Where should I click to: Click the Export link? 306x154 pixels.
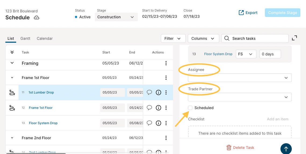(248, 13)
